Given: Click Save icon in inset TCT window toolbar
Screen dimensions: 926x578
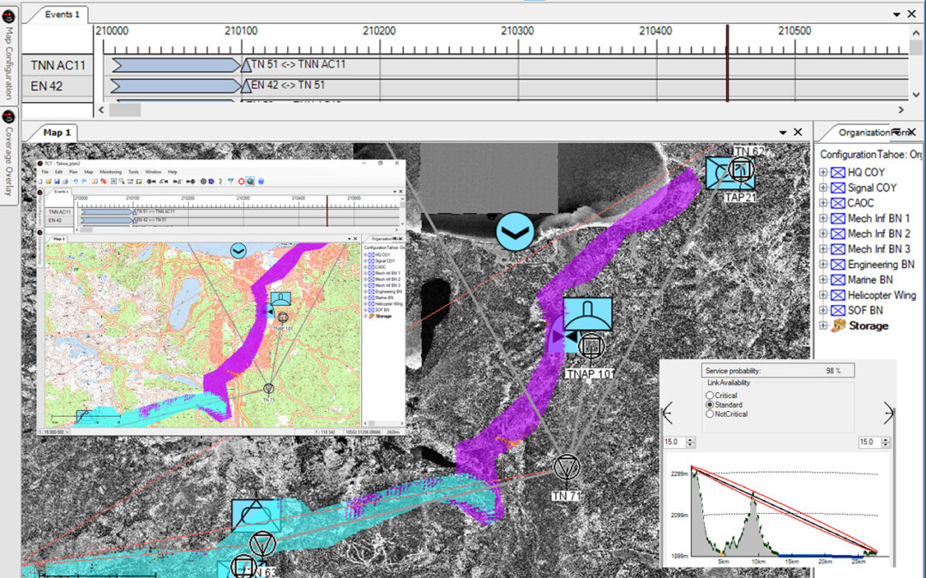Looking at the screenshot, I should click(x=57, y=181).
